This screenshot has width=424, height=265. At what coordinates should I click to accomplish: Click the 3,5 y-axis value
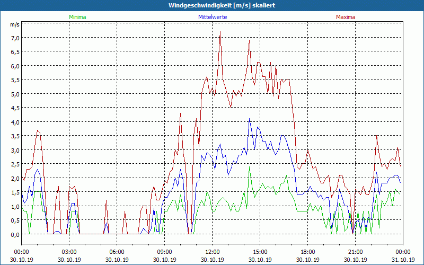[15, 136]
